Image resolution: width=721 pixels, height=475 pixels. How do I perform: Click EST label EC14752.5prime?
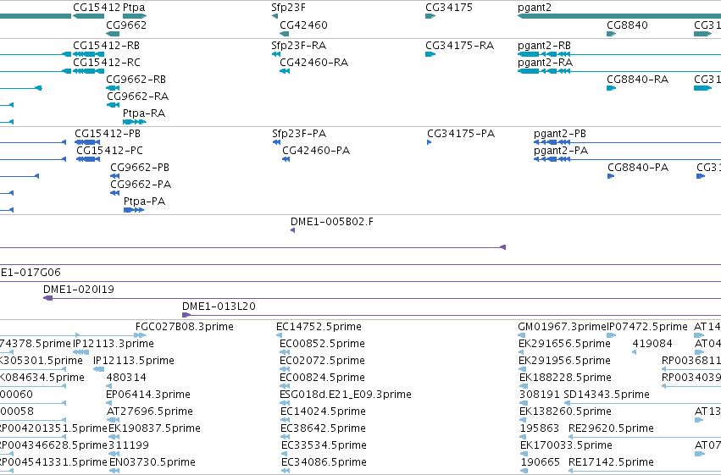[319, 327]
